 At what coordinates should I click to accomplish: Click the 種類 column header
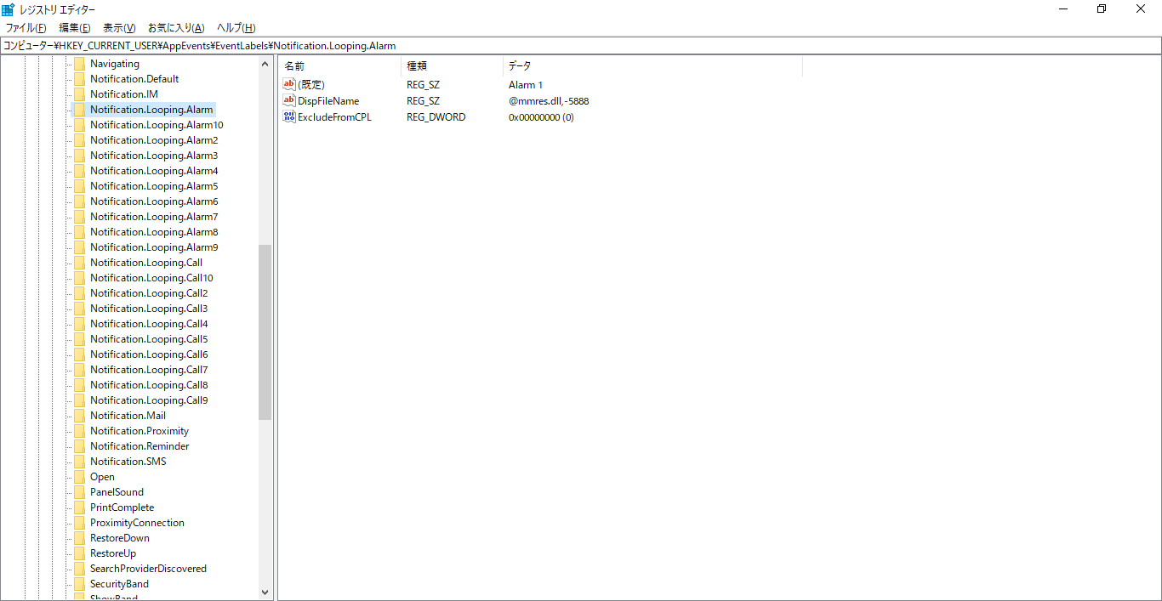point(452,65)
